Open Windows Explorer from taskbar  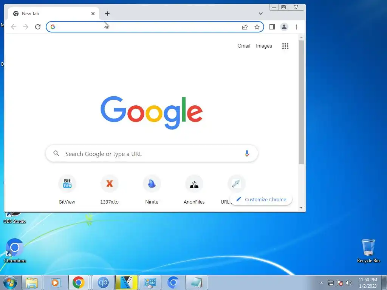[x=32, y=282]
